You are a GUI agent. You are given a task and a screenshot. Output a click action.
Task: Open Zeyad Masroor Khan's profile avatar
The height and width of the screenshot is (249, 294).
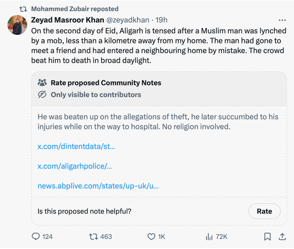(x=17, y=25)
